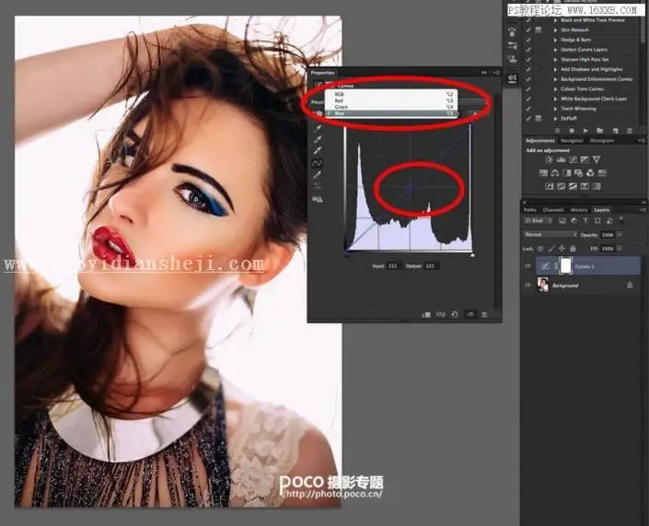Expand Background Enhancement Curves action

(x=555, y=79)
